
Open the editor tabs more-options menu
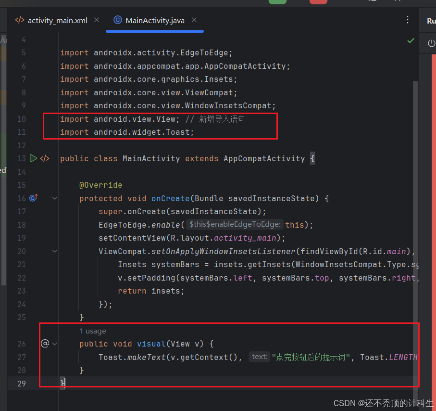pos(407,20)
